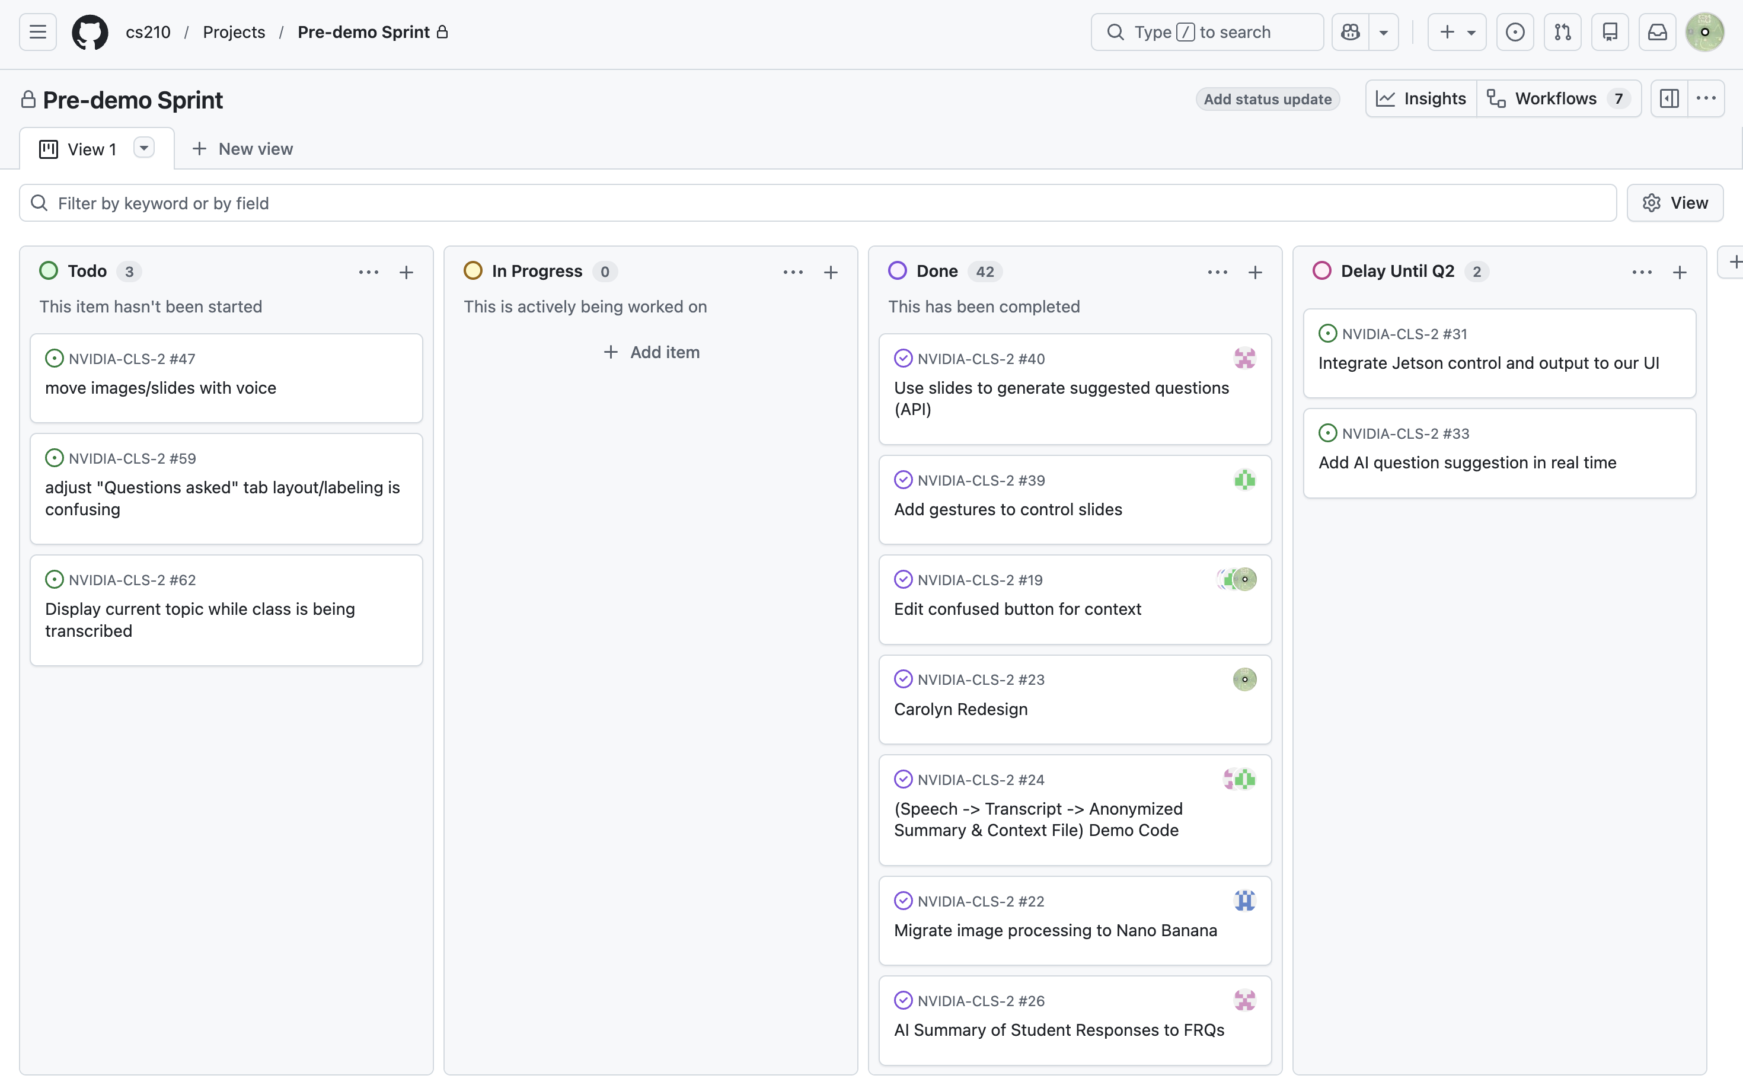The width and height of the screenshot is (1743, 1085).
Task: Expand the Copilot dropdown arrow
Action: tap(1384, 32)
